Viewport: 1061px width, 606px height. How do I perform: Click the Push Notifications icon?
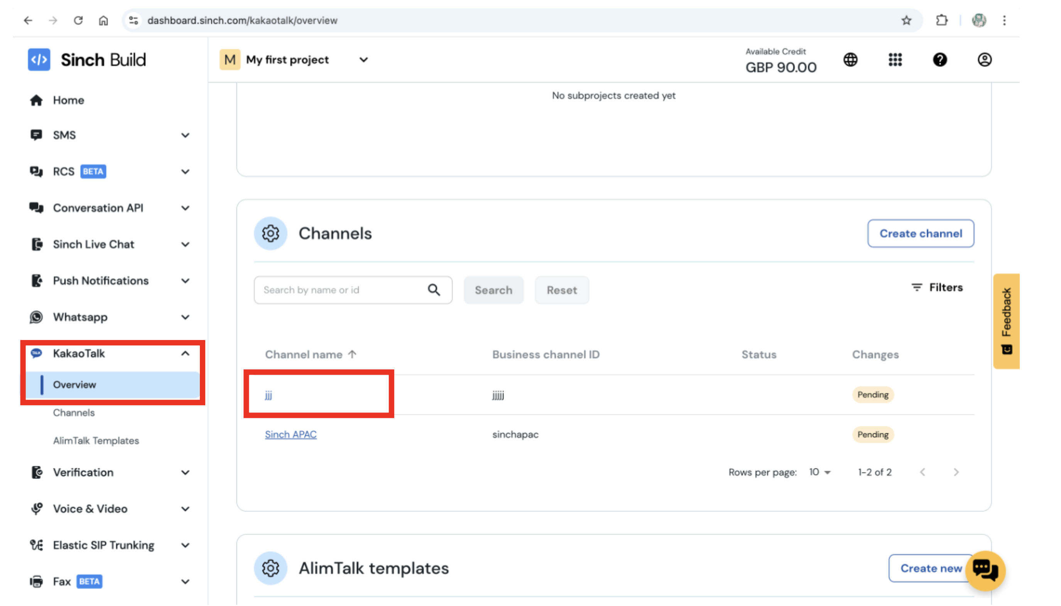point(37,281)
